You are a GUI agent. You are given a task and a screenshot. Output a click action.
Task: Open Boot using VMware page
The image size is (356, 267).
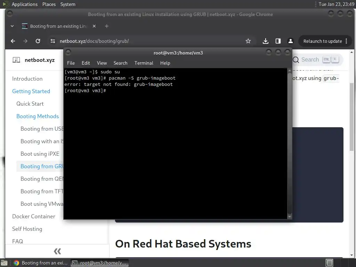click(42, 204)
